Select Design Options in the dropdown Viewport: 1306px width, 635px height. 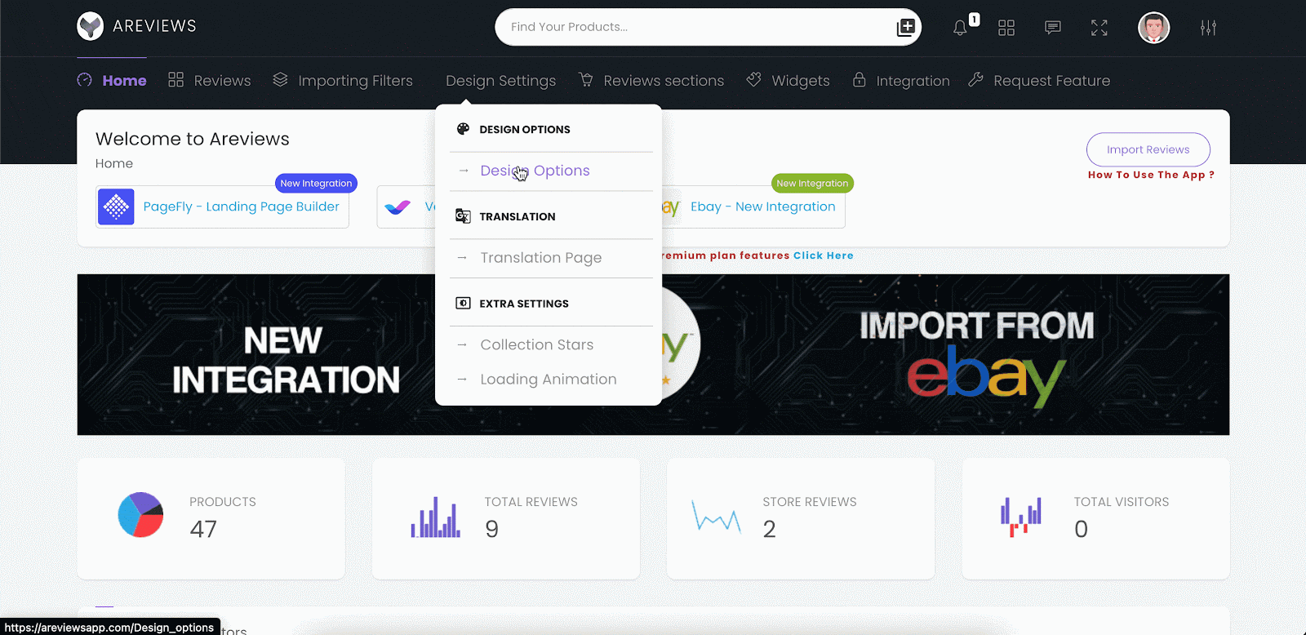(x=535, y=171)
